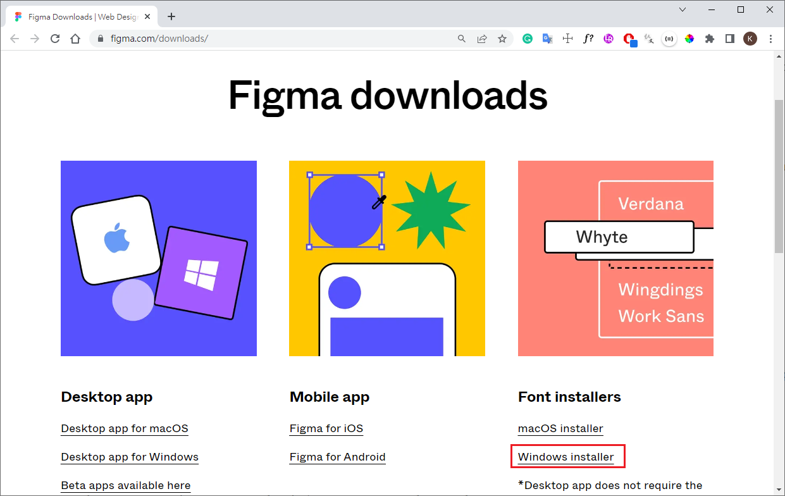The width and height of the screenshot is (785, 496).
Task: Open the Chrome three-dot menu
Action: pyautogui.click(x=770, y=39)
